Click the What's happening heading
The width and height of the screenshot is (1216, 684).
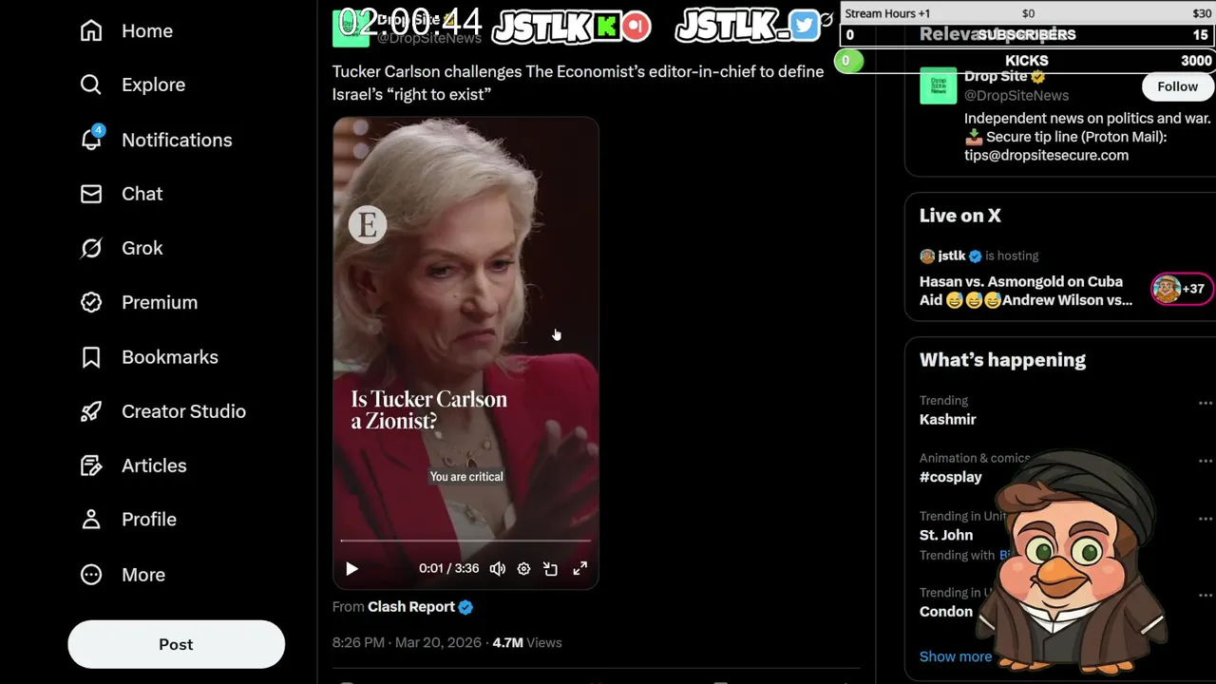click(x=1002, y=360)
